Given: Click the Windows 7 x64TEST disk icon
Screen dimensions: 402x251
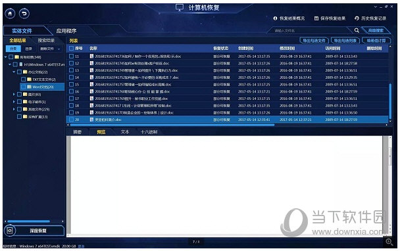Looking at the screenshot, I should pos(21,64).
